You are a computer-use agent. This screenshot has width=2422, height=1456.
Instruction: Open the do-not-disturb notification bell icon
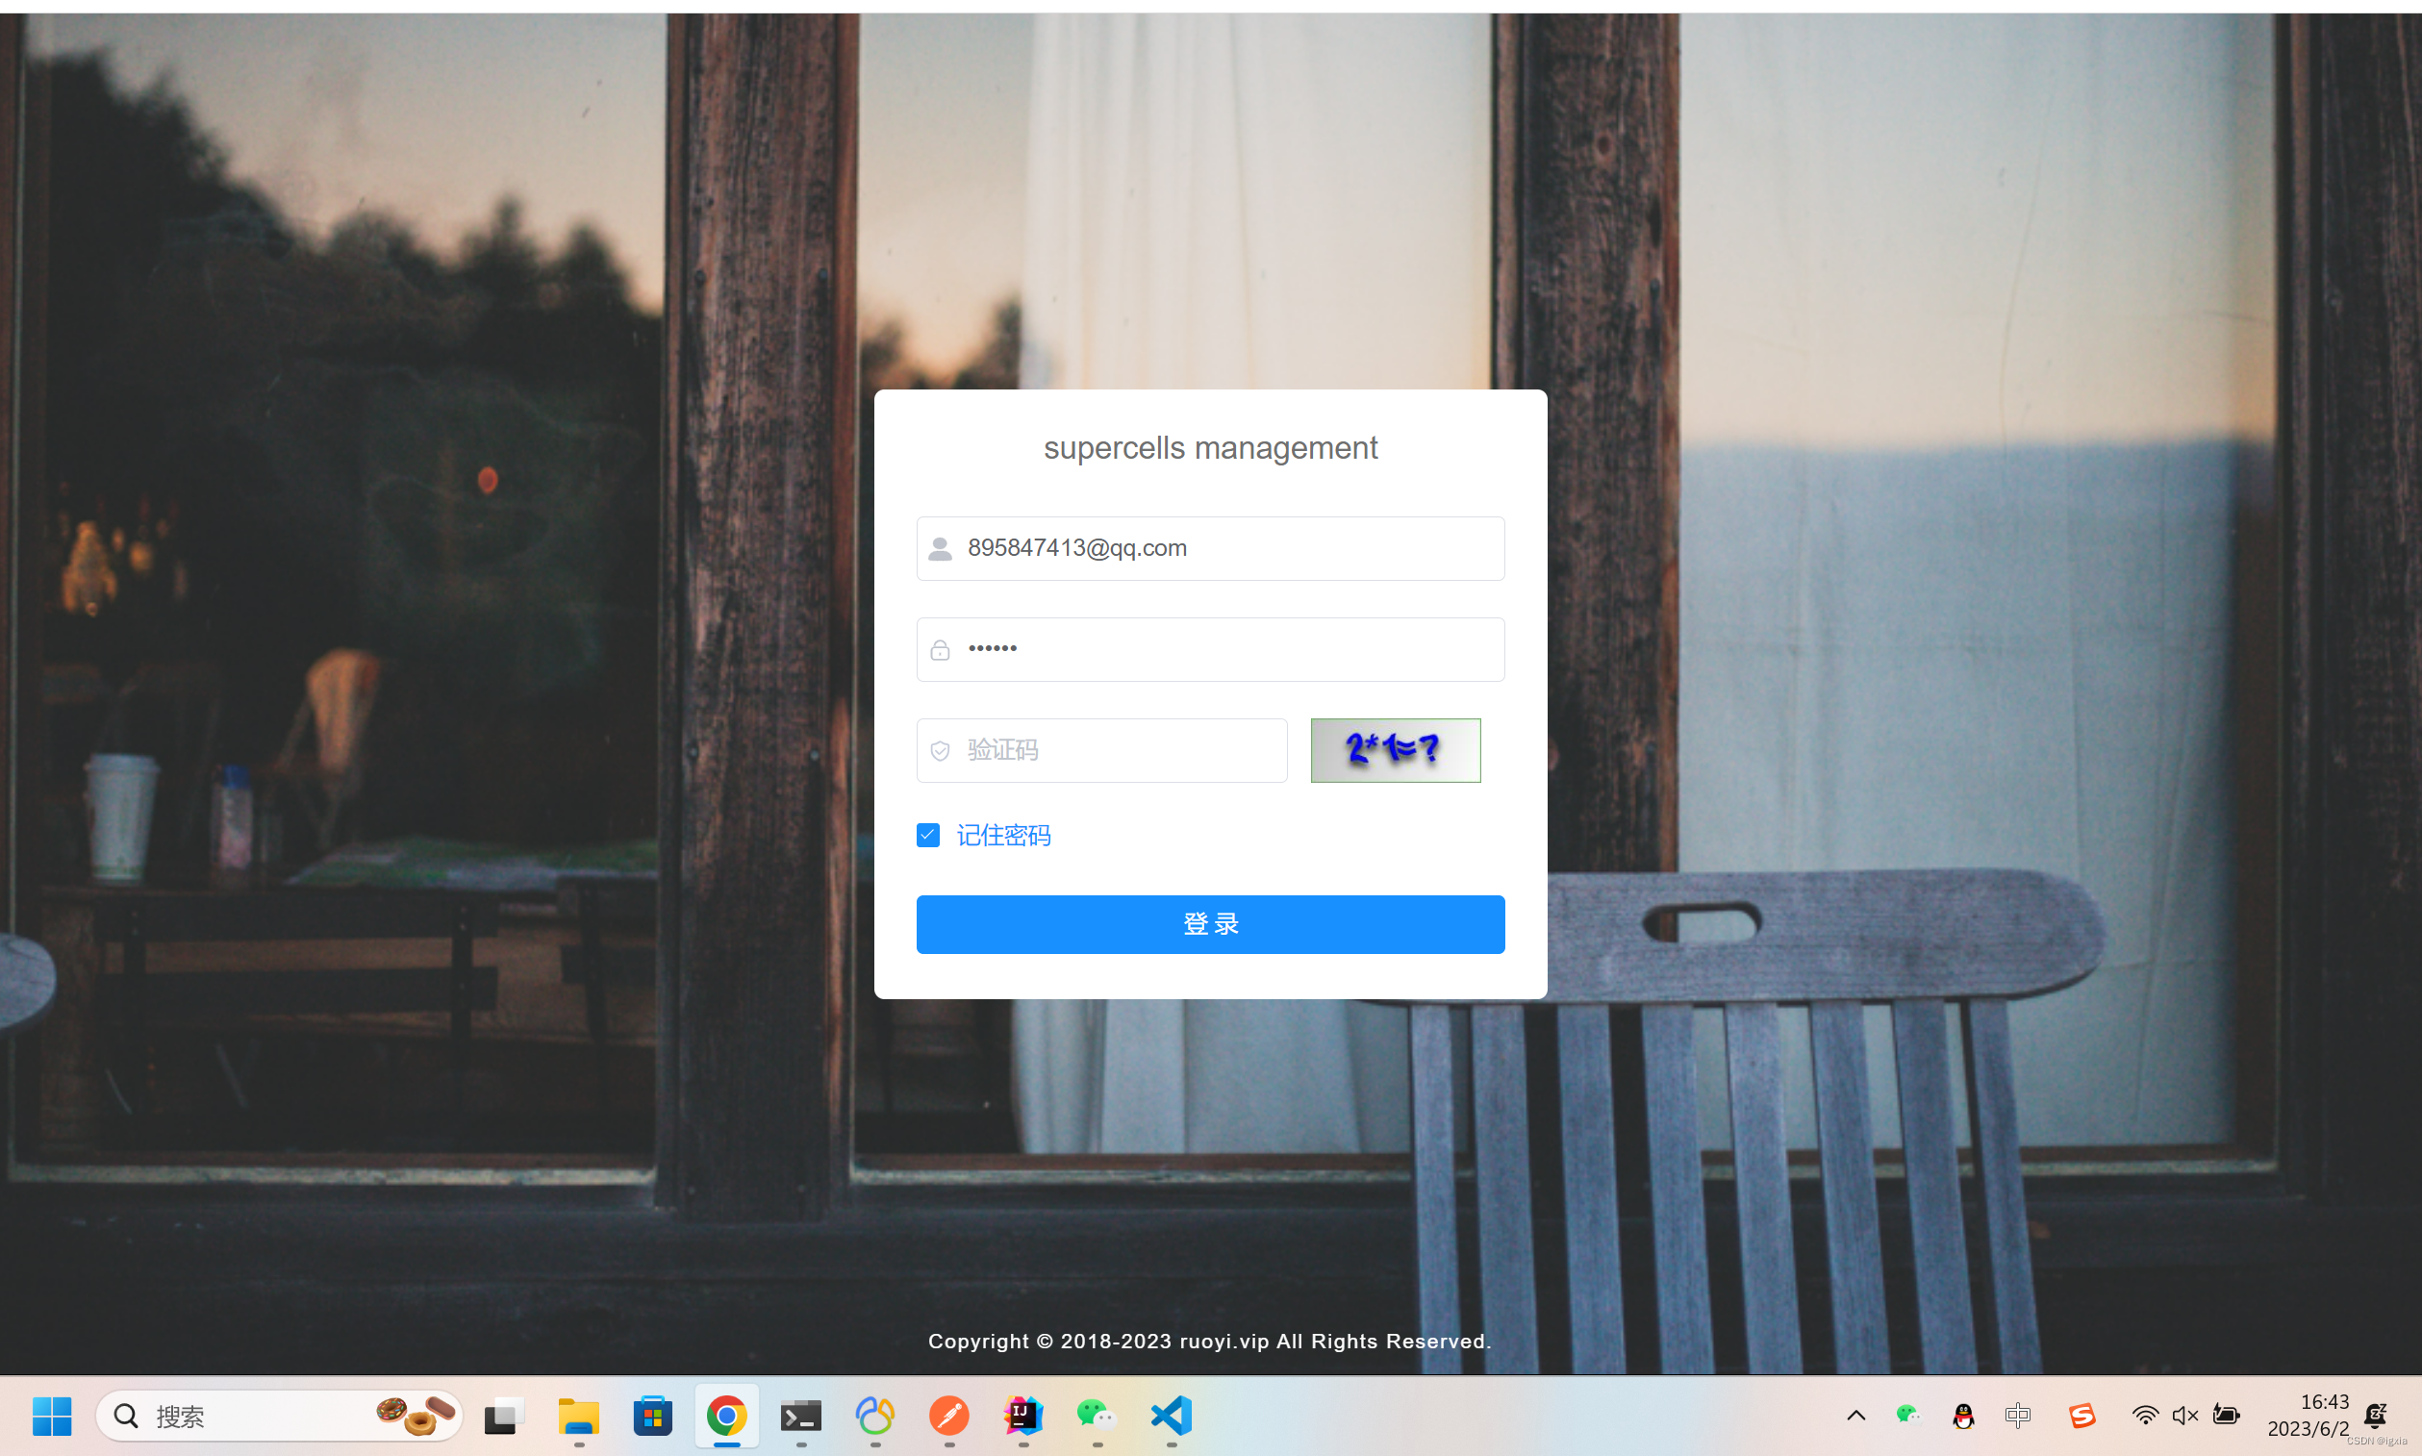pos(2376,1415)
